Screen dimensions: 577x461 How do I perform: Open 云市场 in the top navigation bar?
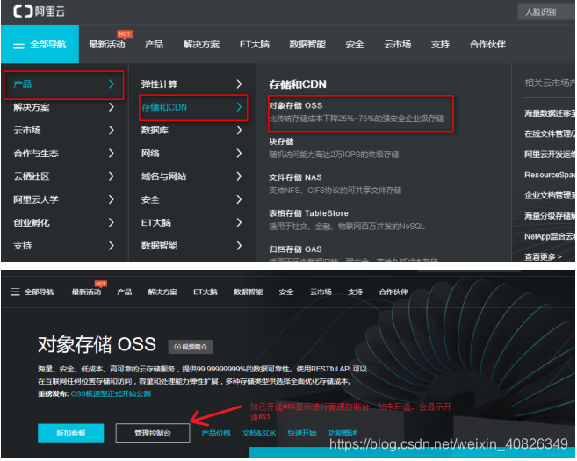398,45
